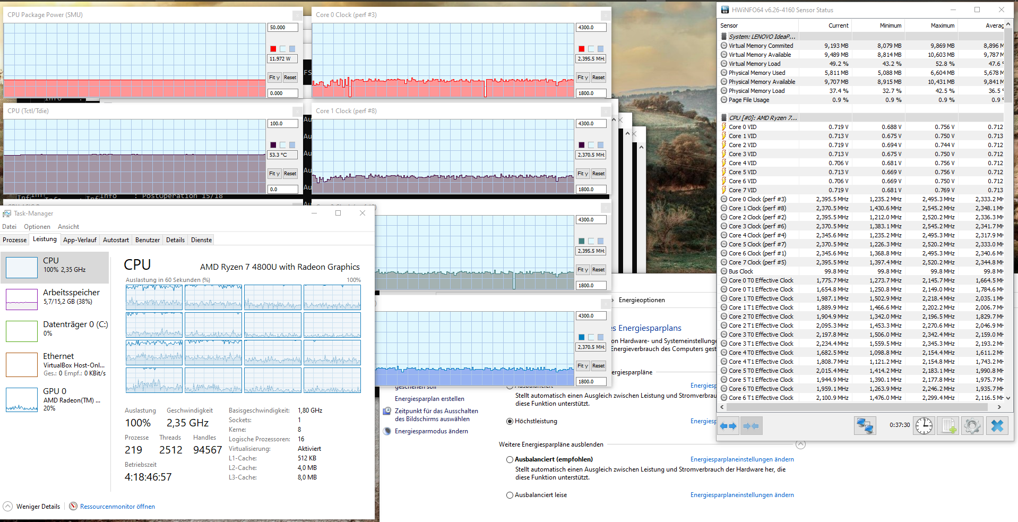Screen dimensions: 1018x522
Task: Start logging with the report-sheet icon in HWiNFO
Action: pyautogui.click(x=948, y=425)
